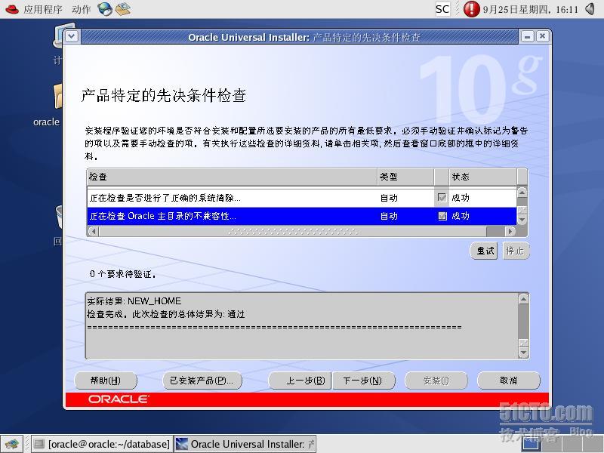The width and height of the screenshot is (604, 453).
Task: Open the 应用程序 applications menu
Action: [x=43, y=9]
